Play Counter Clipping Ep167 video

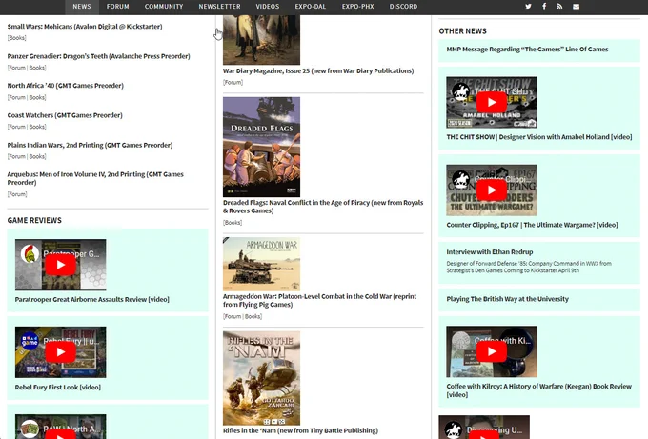click(x=492, y=190)
